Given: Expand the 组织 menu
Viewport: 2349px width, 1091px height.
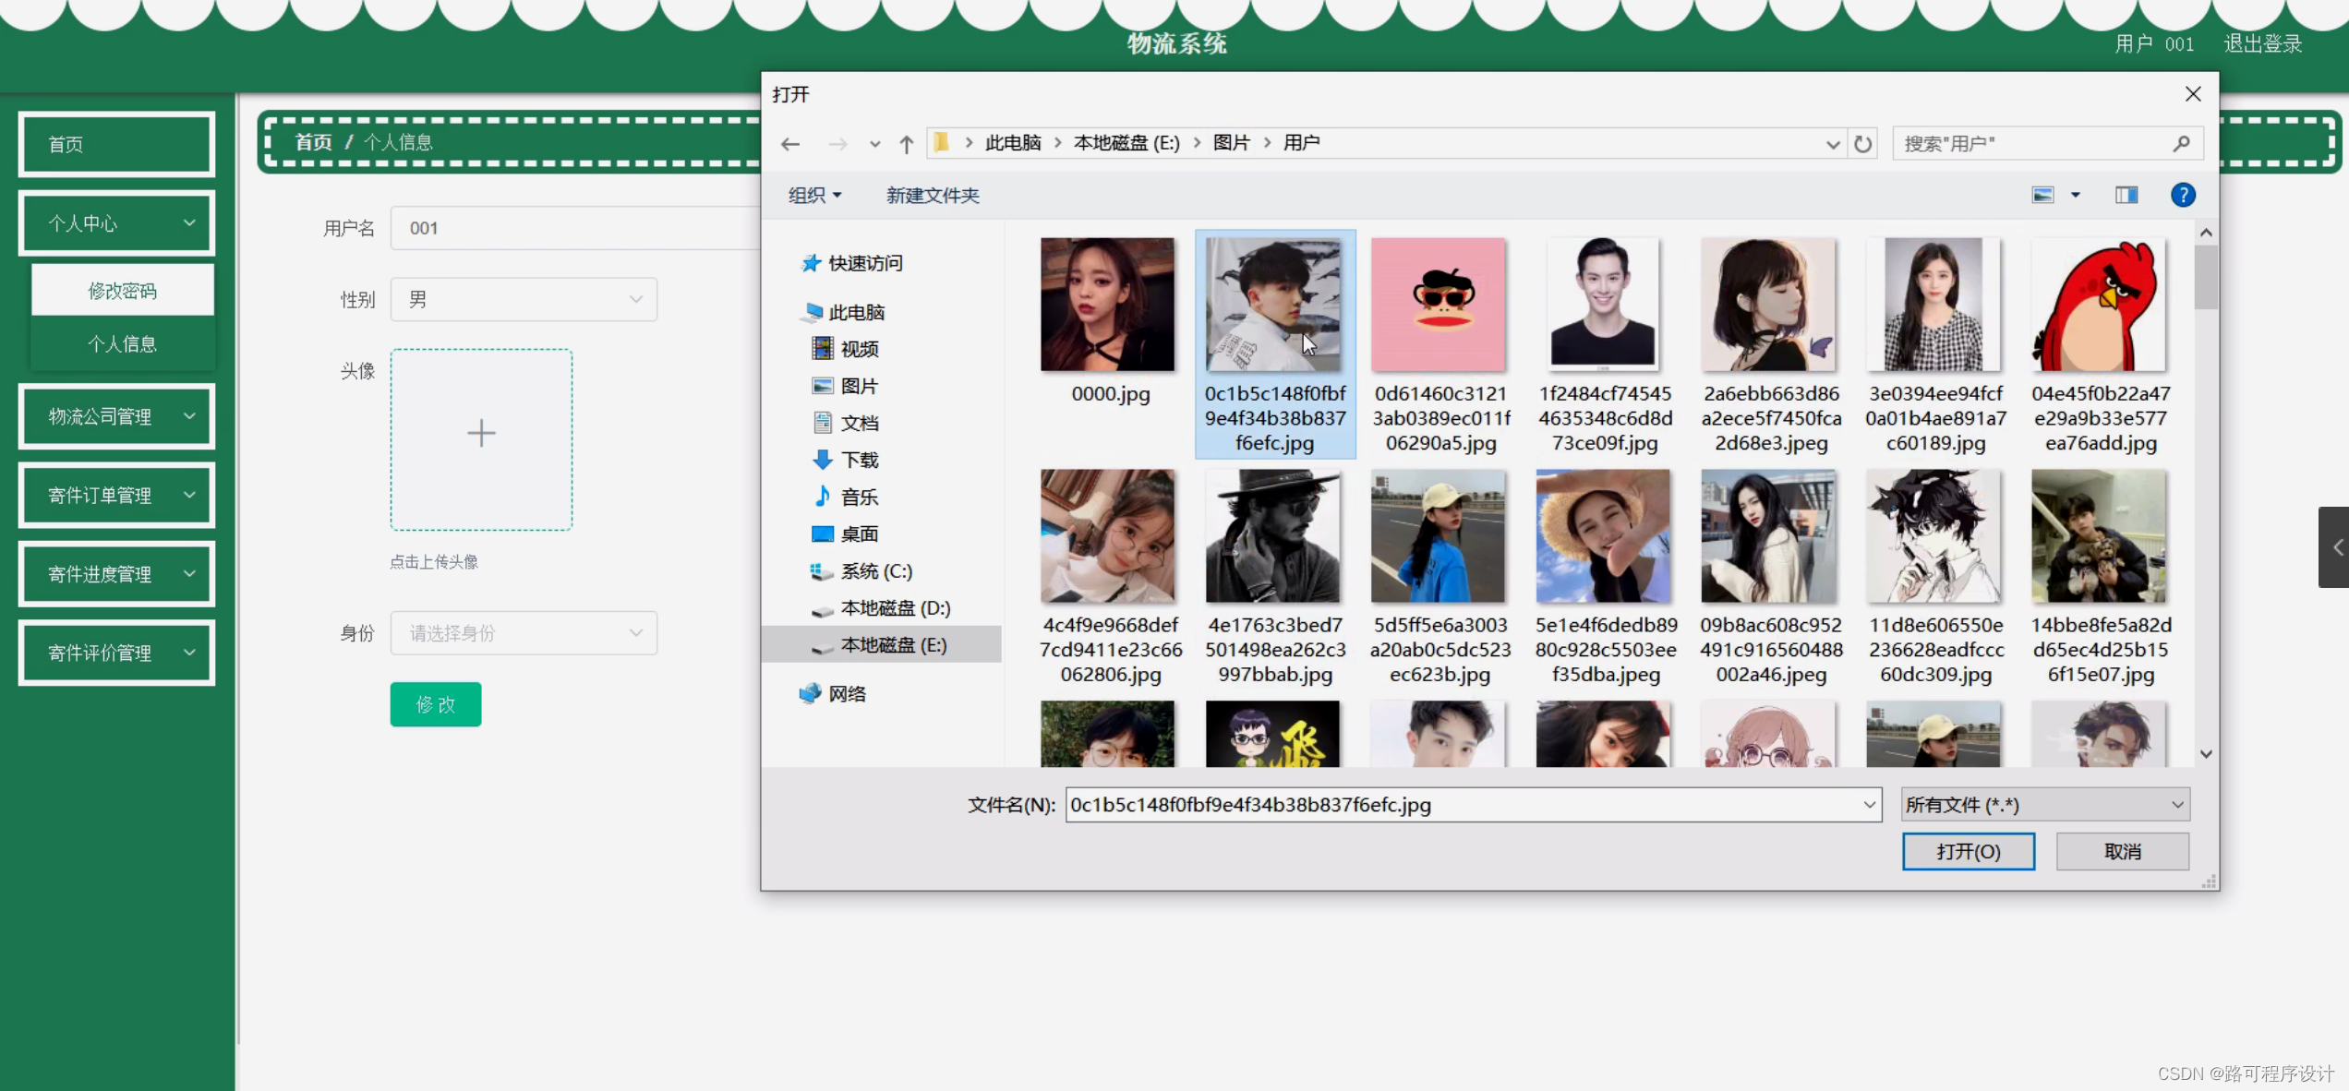Looking at the screenshot, I should tap(814, 195).
